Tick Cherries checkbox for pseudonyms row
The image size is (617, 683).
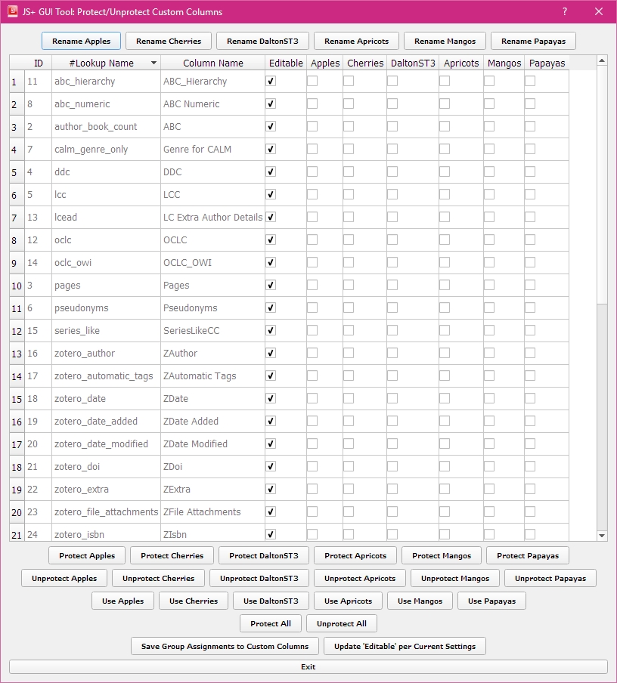coord(349,308)
